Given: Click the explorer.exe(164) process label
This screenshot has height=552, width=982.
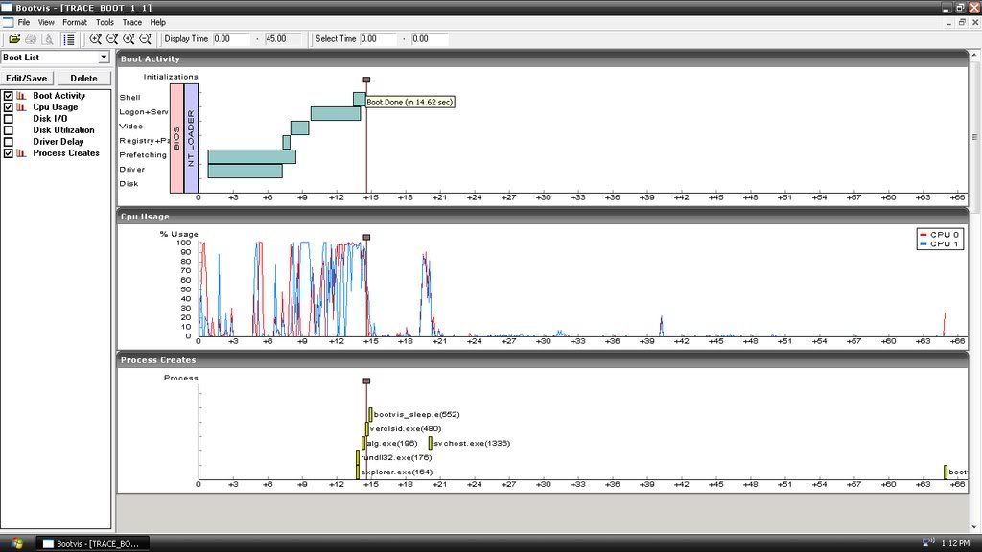Looking at the screenshot, I should coord(396,471).
